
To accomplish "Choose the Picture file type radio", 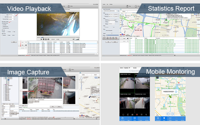I will point(8,32).
